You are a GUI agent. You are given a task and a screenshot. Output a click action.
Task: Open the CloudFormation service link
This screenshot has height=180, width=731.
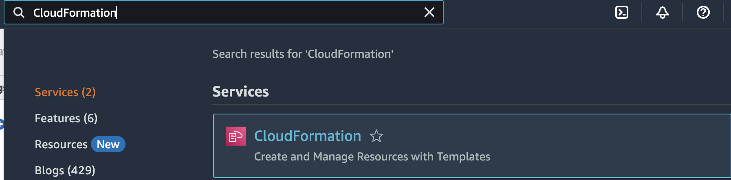coord(308,136)
